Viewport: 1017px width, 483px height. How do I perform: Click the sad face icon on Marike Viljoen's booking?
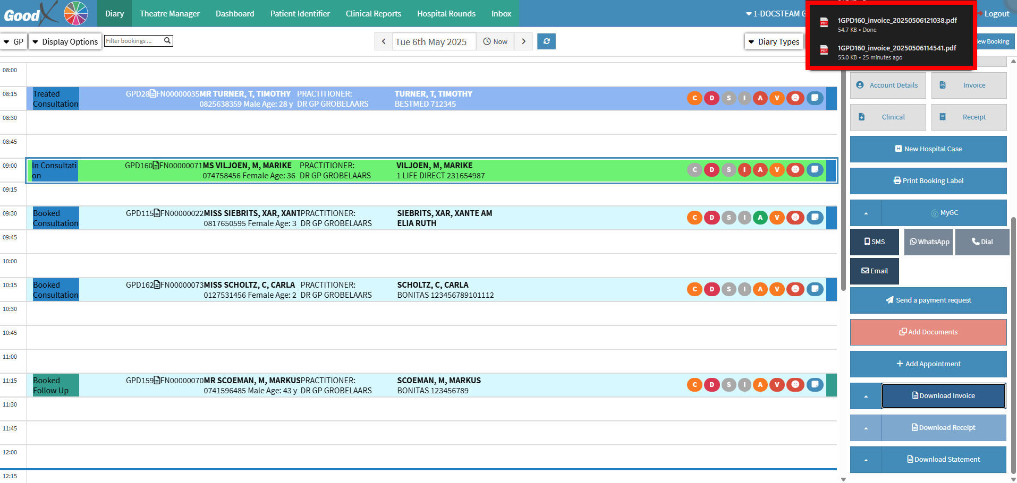(795, 170)
